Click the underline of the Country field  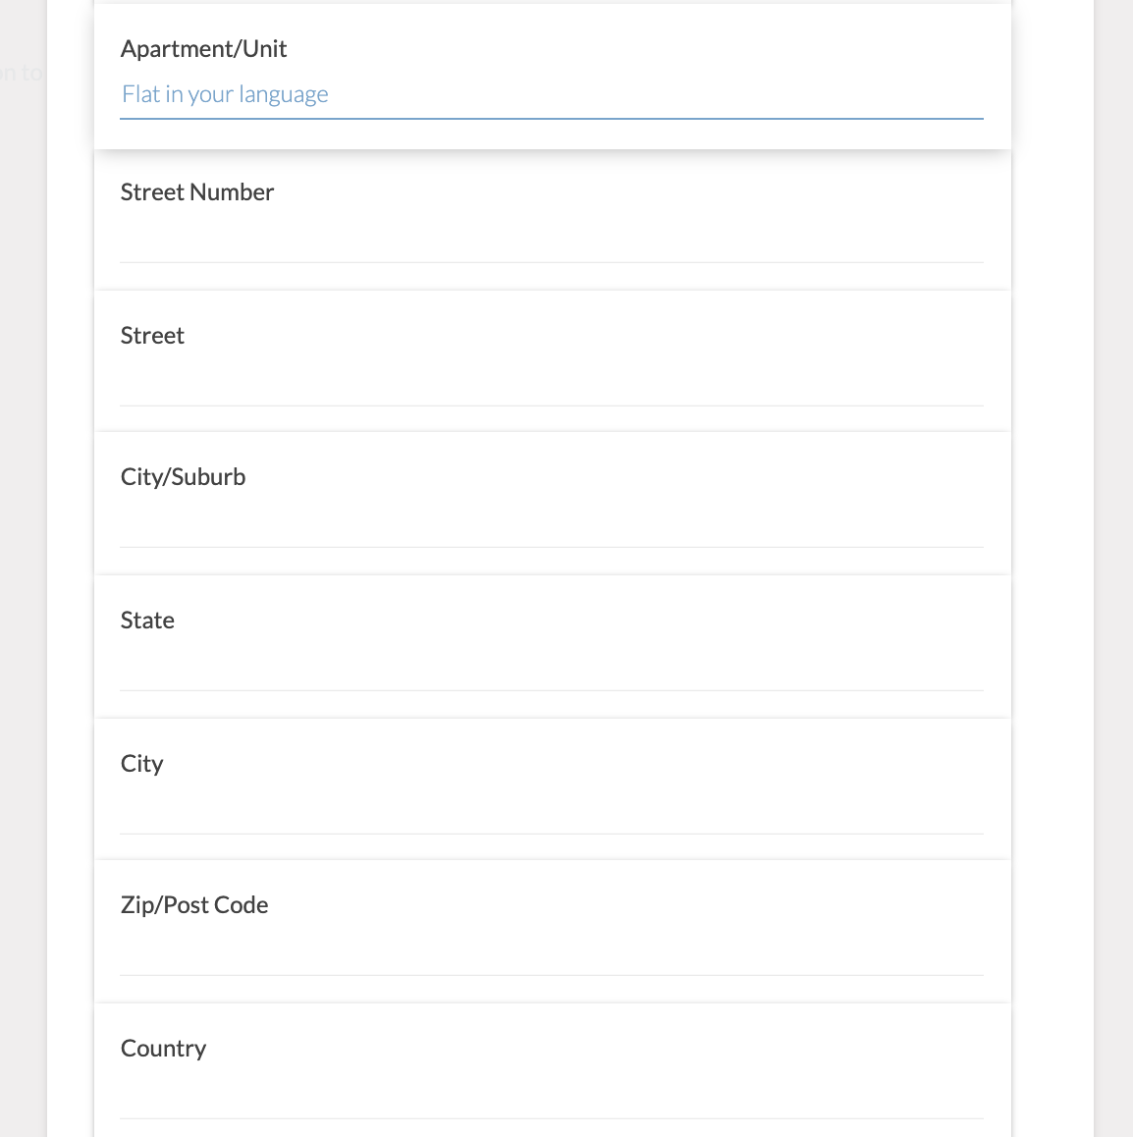550,1118
